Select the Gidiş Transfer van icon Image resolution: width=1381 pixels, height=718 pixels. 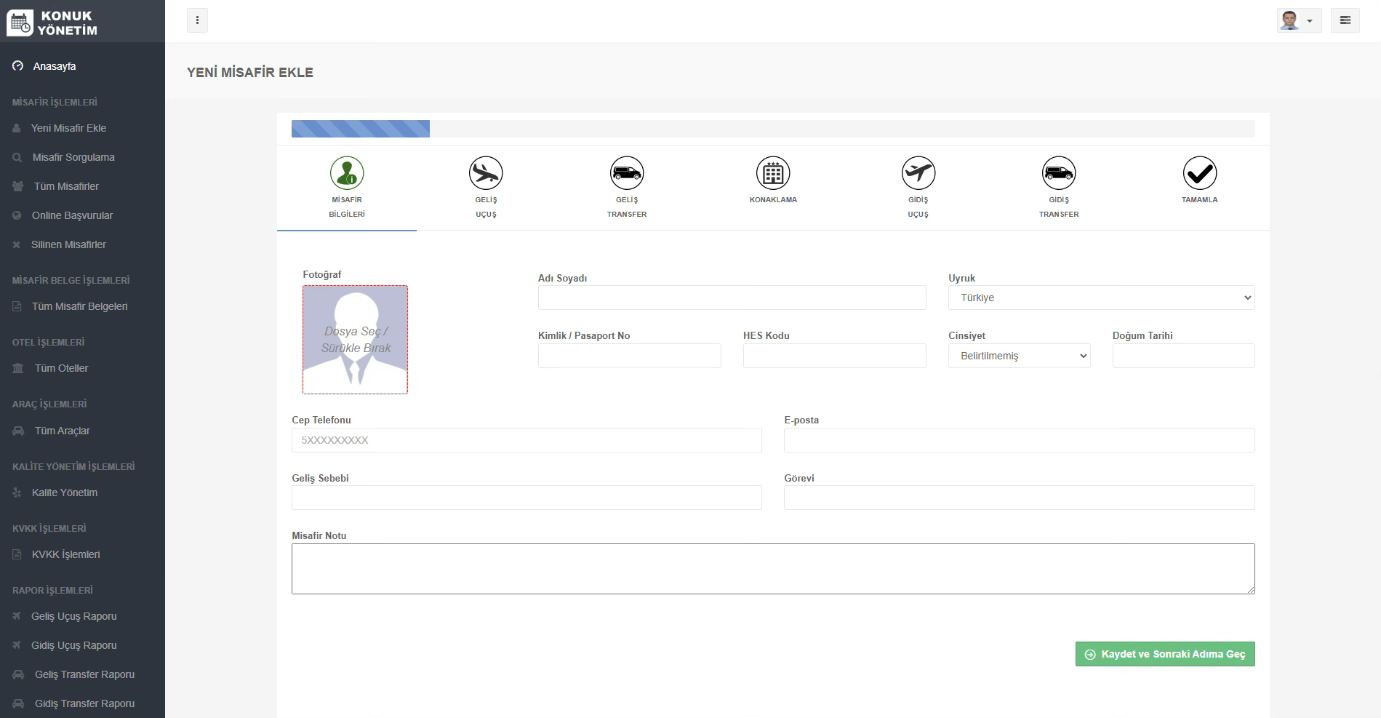click(1059, 173)
